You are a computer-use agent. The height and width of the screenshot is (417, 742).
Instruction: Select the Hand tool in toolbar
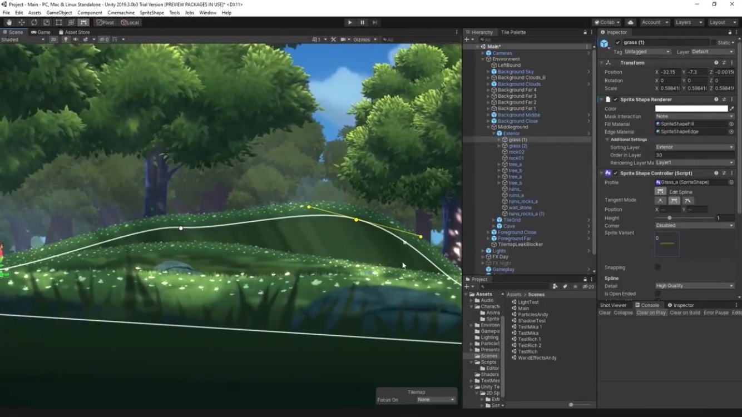pyautogui.click(x=9, y=22)
